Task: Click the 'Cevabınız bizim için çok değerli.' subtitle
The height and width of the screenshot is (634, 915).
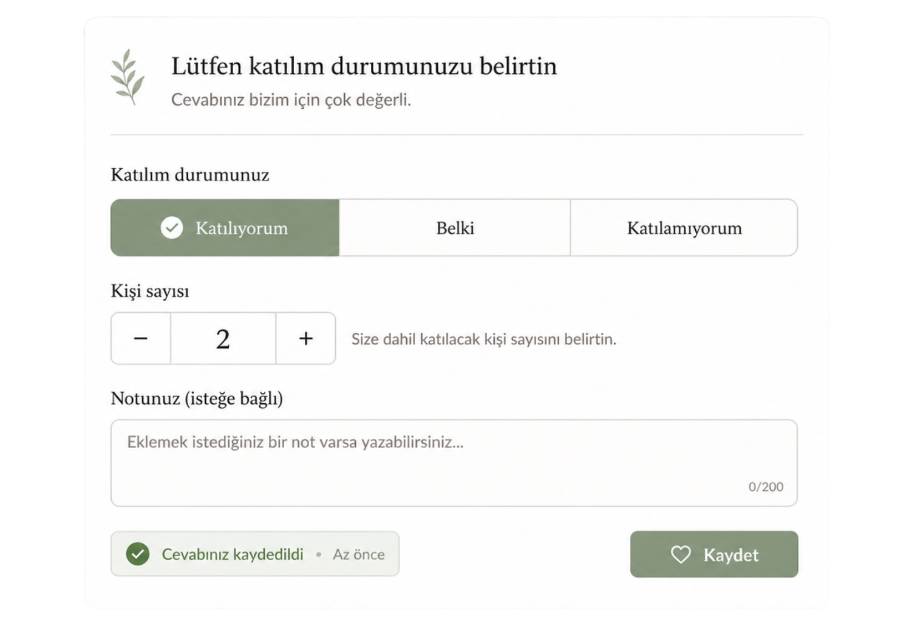Action: coord(291,100)
